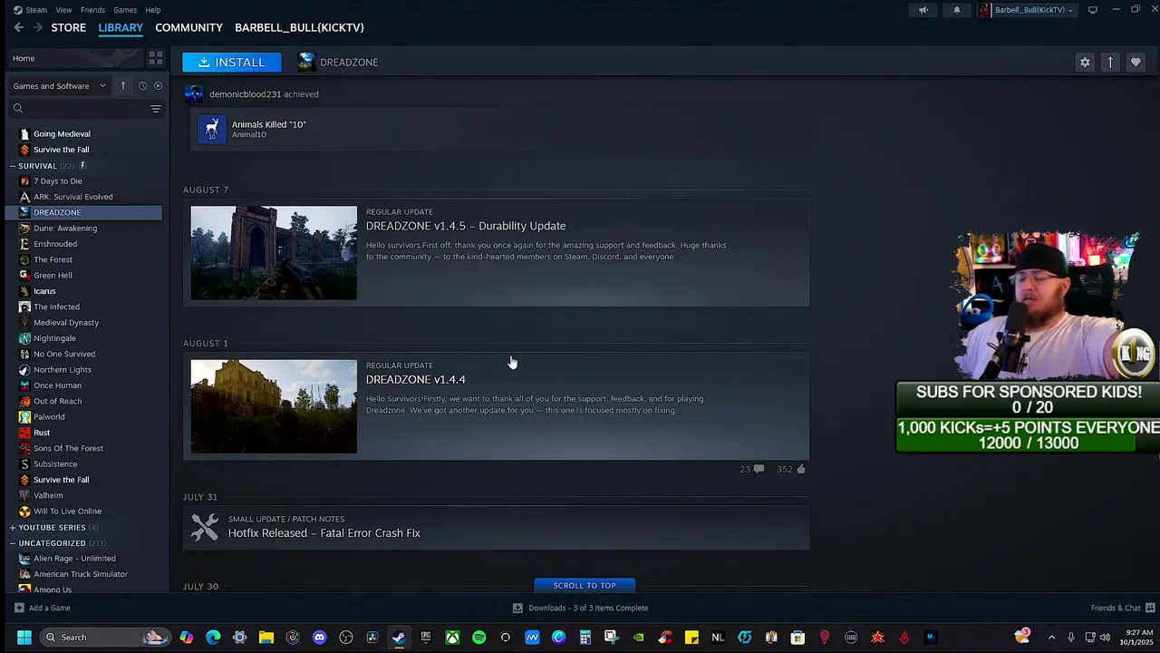The width and height of the screenshot is (1160, 653).
Task: Open the STORE tab
Action: pyautogui.click(x=69, y=28)
